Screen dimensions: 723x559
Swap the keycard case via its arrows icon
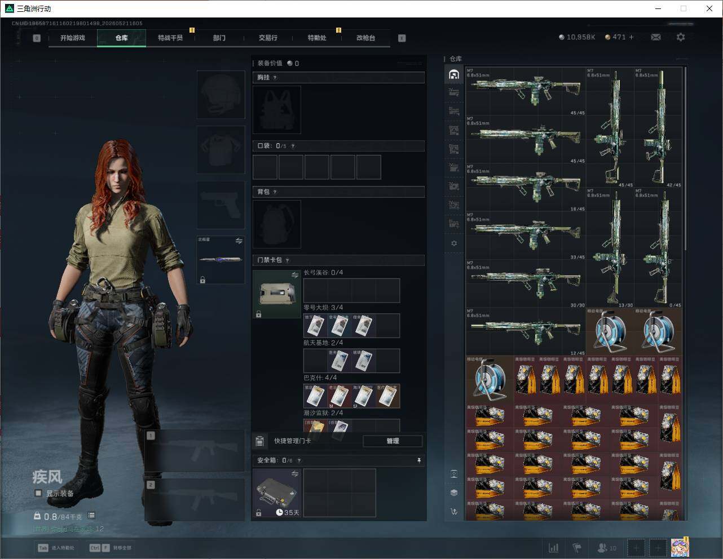point(295,275)
